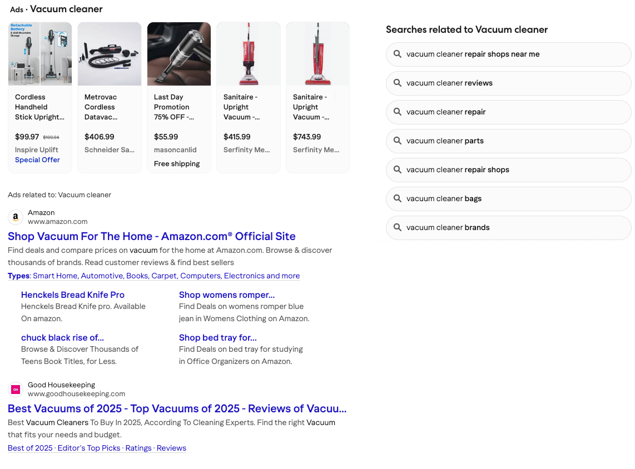Image resolution: width=635 pixels, height=469 pixels.
Task: Click search icon beside 'vacuum cleaner brands'
Action: coord(397,227)
